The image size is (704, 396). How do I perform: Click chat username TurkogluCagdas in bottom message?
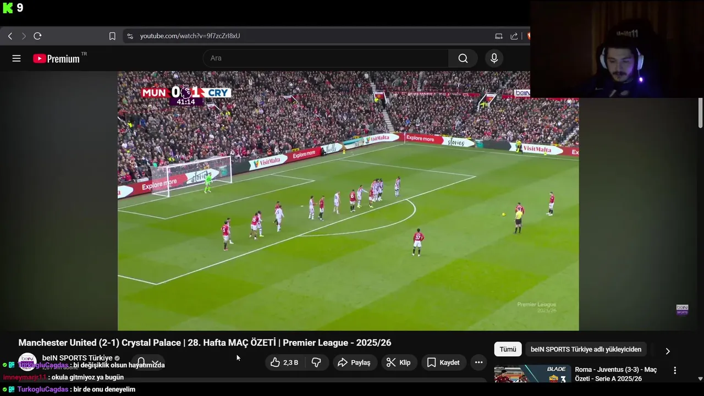pos(43,389)
